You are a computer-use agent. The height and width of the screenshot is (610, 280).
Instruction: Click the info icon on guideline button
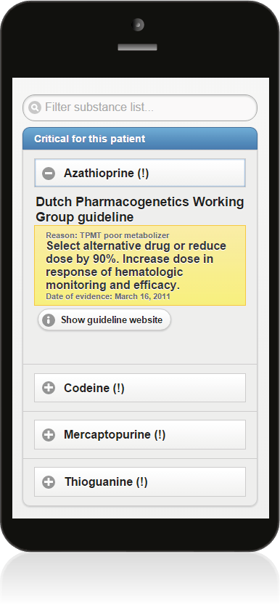[49, 320]
